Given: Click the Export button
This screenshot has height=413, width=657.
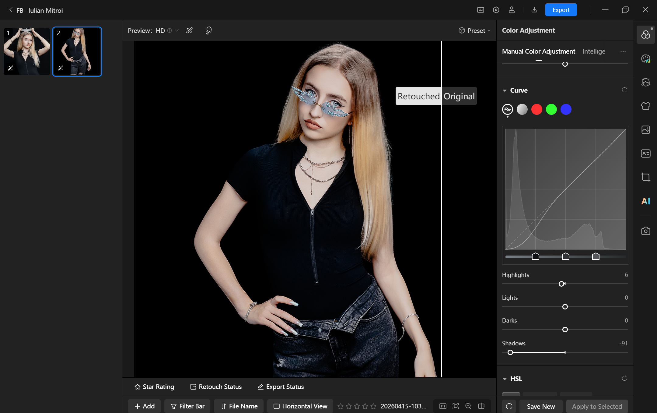Looking at the screenshot, I should [561, 10].
